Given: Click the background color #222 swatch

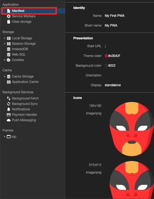Looking at the screenshot, I should (106, 66).
